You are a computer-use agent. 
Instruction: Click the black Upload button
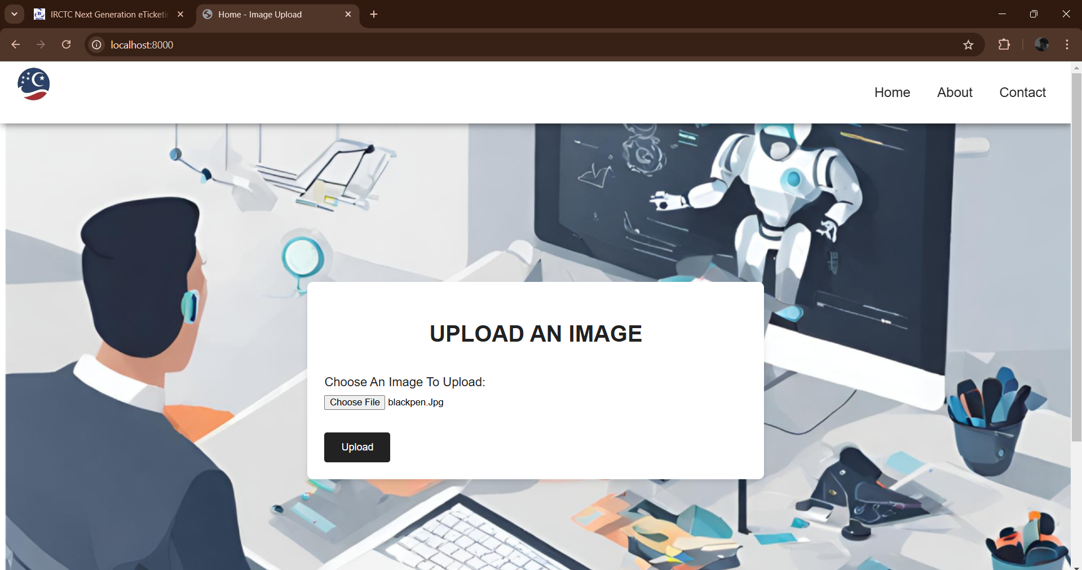(357, 447)
